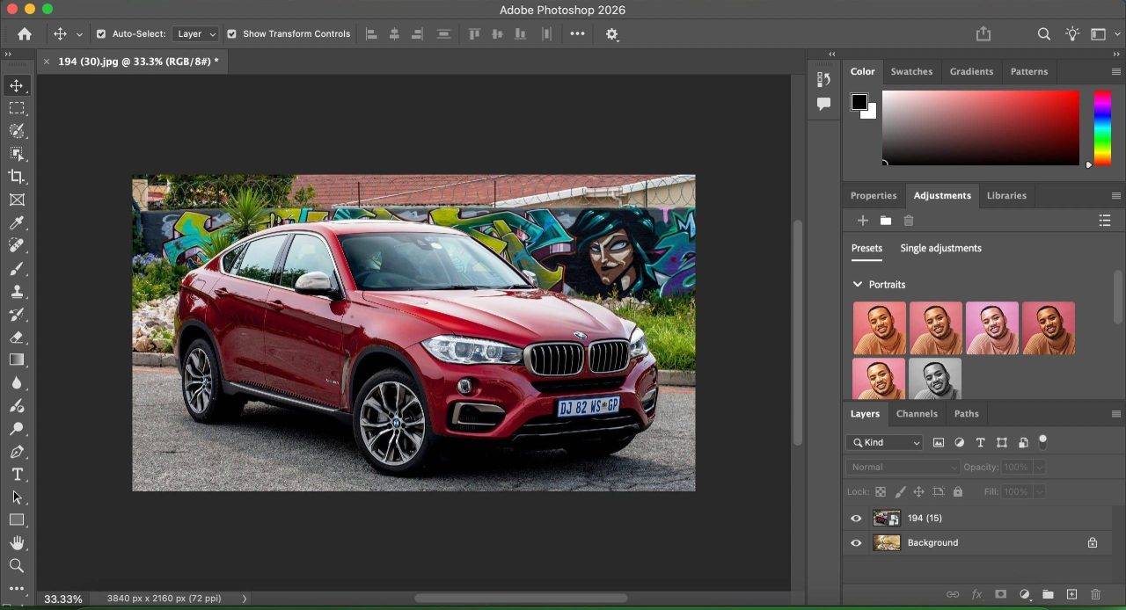The image size is (1126, 610).
Task: Toggle Show Transform Controls checkbox
Action: point(231,34)
